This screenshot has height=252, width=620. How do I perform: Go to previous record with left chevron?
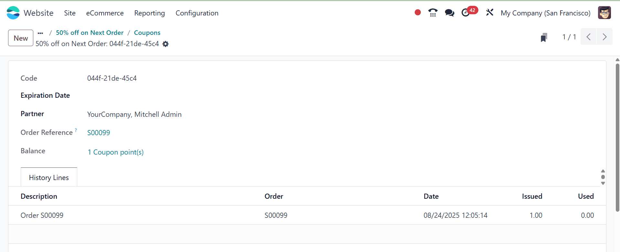coord(588,37)
